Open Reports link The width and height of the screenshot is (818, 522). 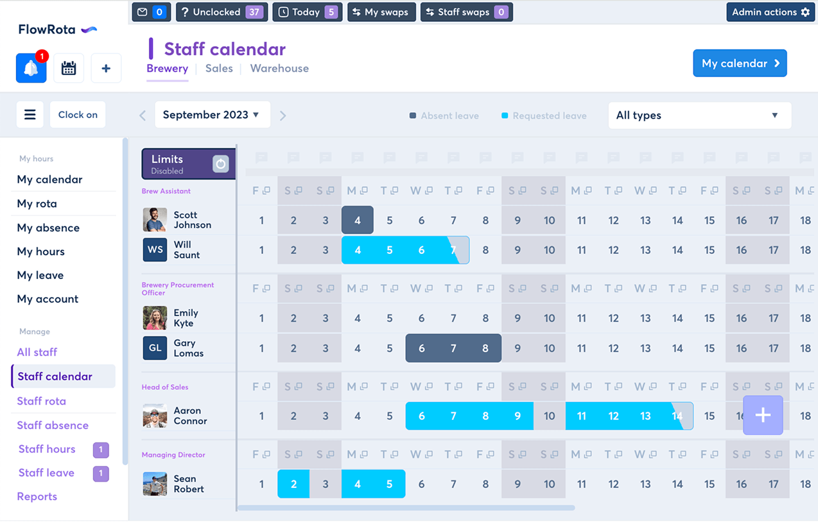[37, 496]
